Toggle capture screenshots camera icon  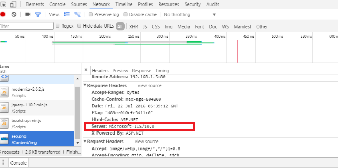pos(28,15)
